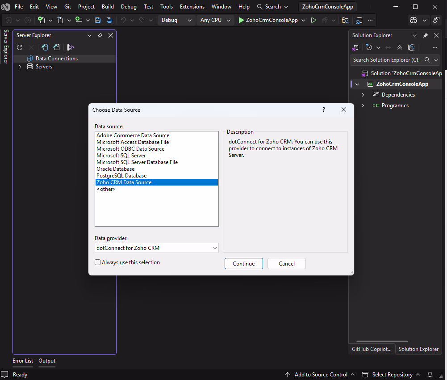Click the Continue button

click(x=243, y=264)
